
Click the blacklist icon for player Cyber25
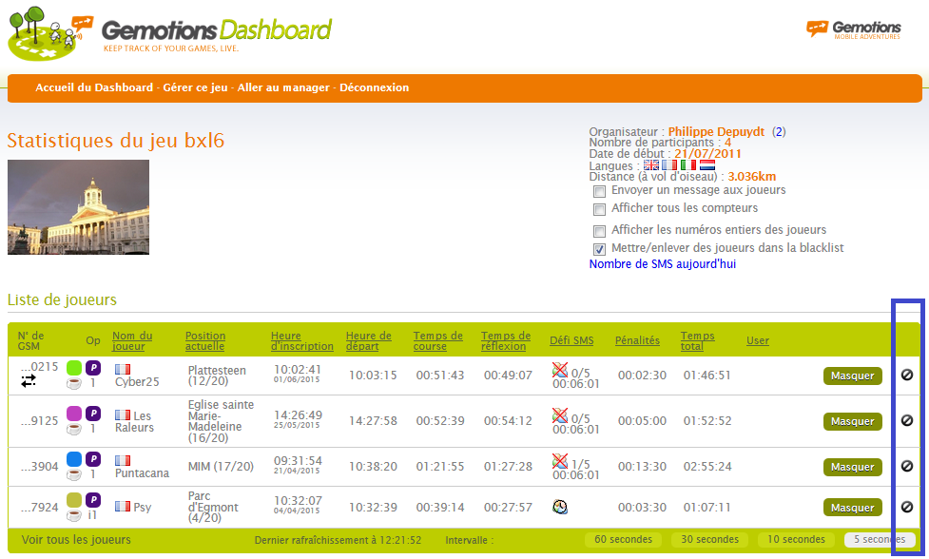pos(906,376)
